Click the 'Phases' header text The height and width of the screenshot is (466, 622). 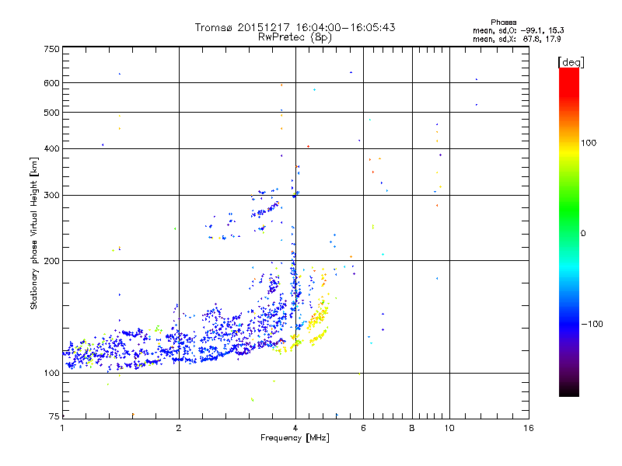[x=503, y=23]
